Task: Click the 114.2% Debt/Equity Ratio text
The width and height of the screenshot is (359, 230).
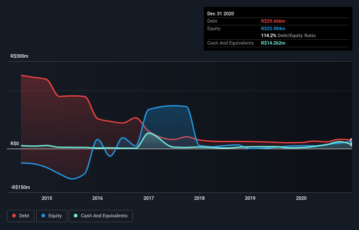Action: tap(288, 36)
